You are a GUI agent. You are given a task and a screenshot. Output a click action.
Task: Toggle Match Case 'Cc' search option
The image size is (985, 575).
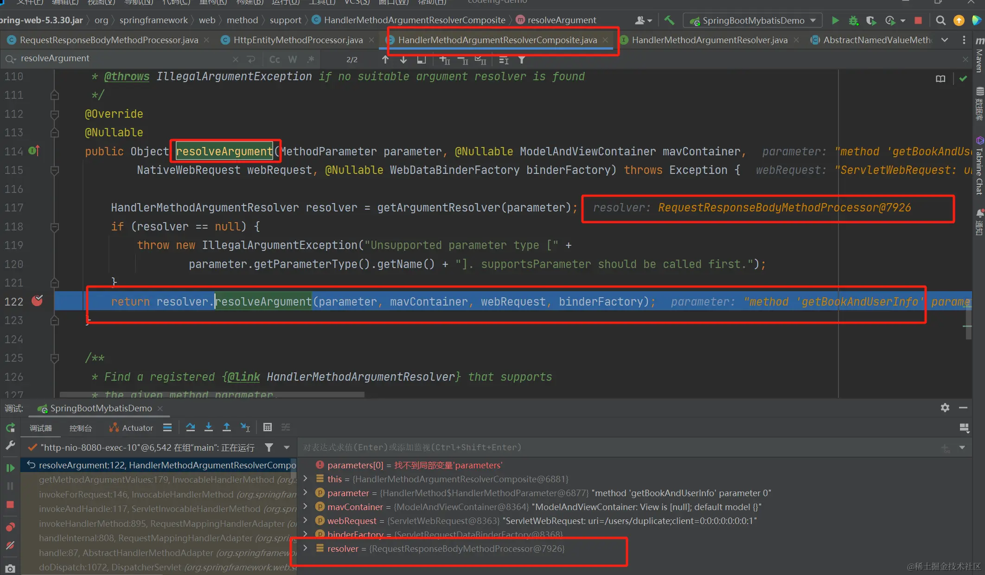pyautogui.click(x=275, y=59)
